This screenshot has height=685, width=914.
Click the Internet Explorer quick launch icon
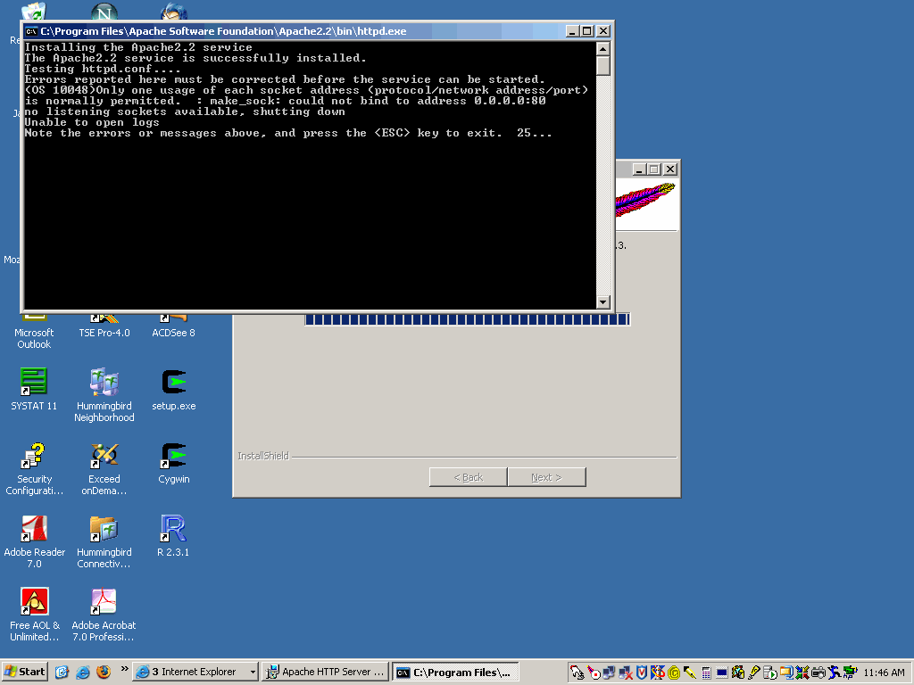pyautogui.click(x=83, y=673)
